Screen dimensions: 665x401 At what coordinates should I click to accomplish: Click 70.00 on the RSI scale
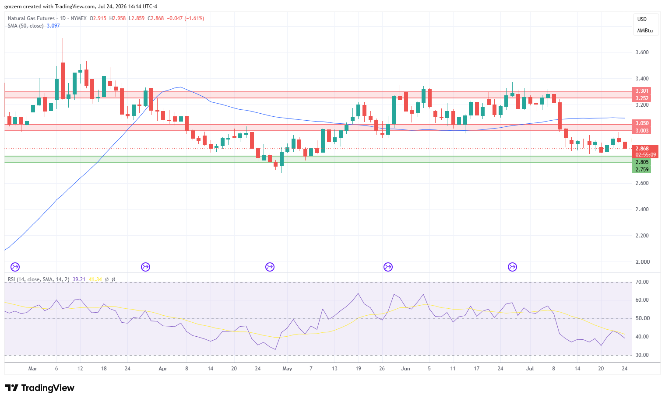(x=642, y=282)
